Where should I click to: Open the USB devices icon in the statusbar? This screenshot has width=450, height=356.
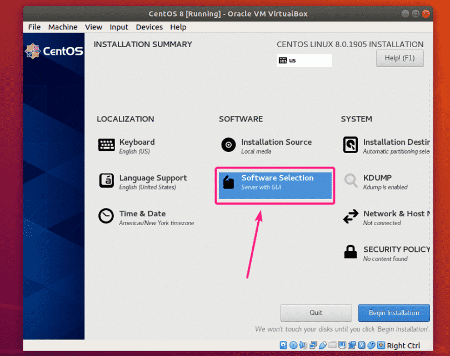[x=322, y=345]
